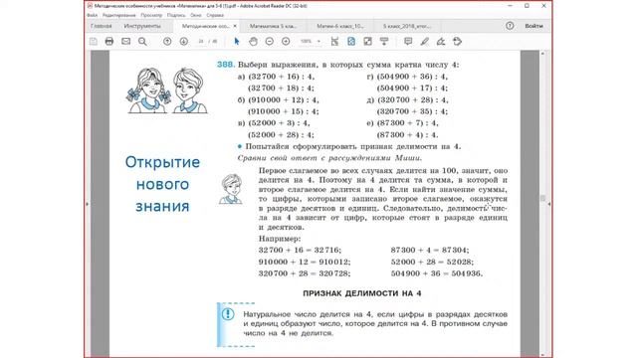Zoom in with plus button
The height and width of the screenshot is (358, 637).
pos(286,42)
